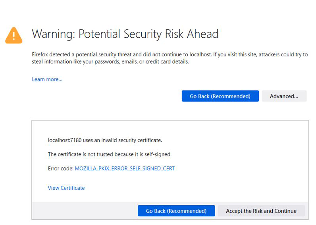Image resolution: width=316 pixels, height=225 pixels.
Task: Toggle the Advanced… button
Action: click(284, 96)
